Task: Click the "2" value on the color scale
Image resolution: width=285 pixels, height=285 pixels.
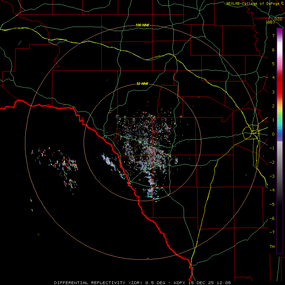Action: pyautogui.click(x=273, y=106)
